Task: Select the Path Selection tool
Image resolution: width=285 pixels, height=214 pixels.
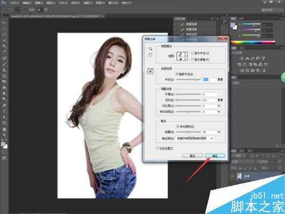Action: (x=4, y=117)
